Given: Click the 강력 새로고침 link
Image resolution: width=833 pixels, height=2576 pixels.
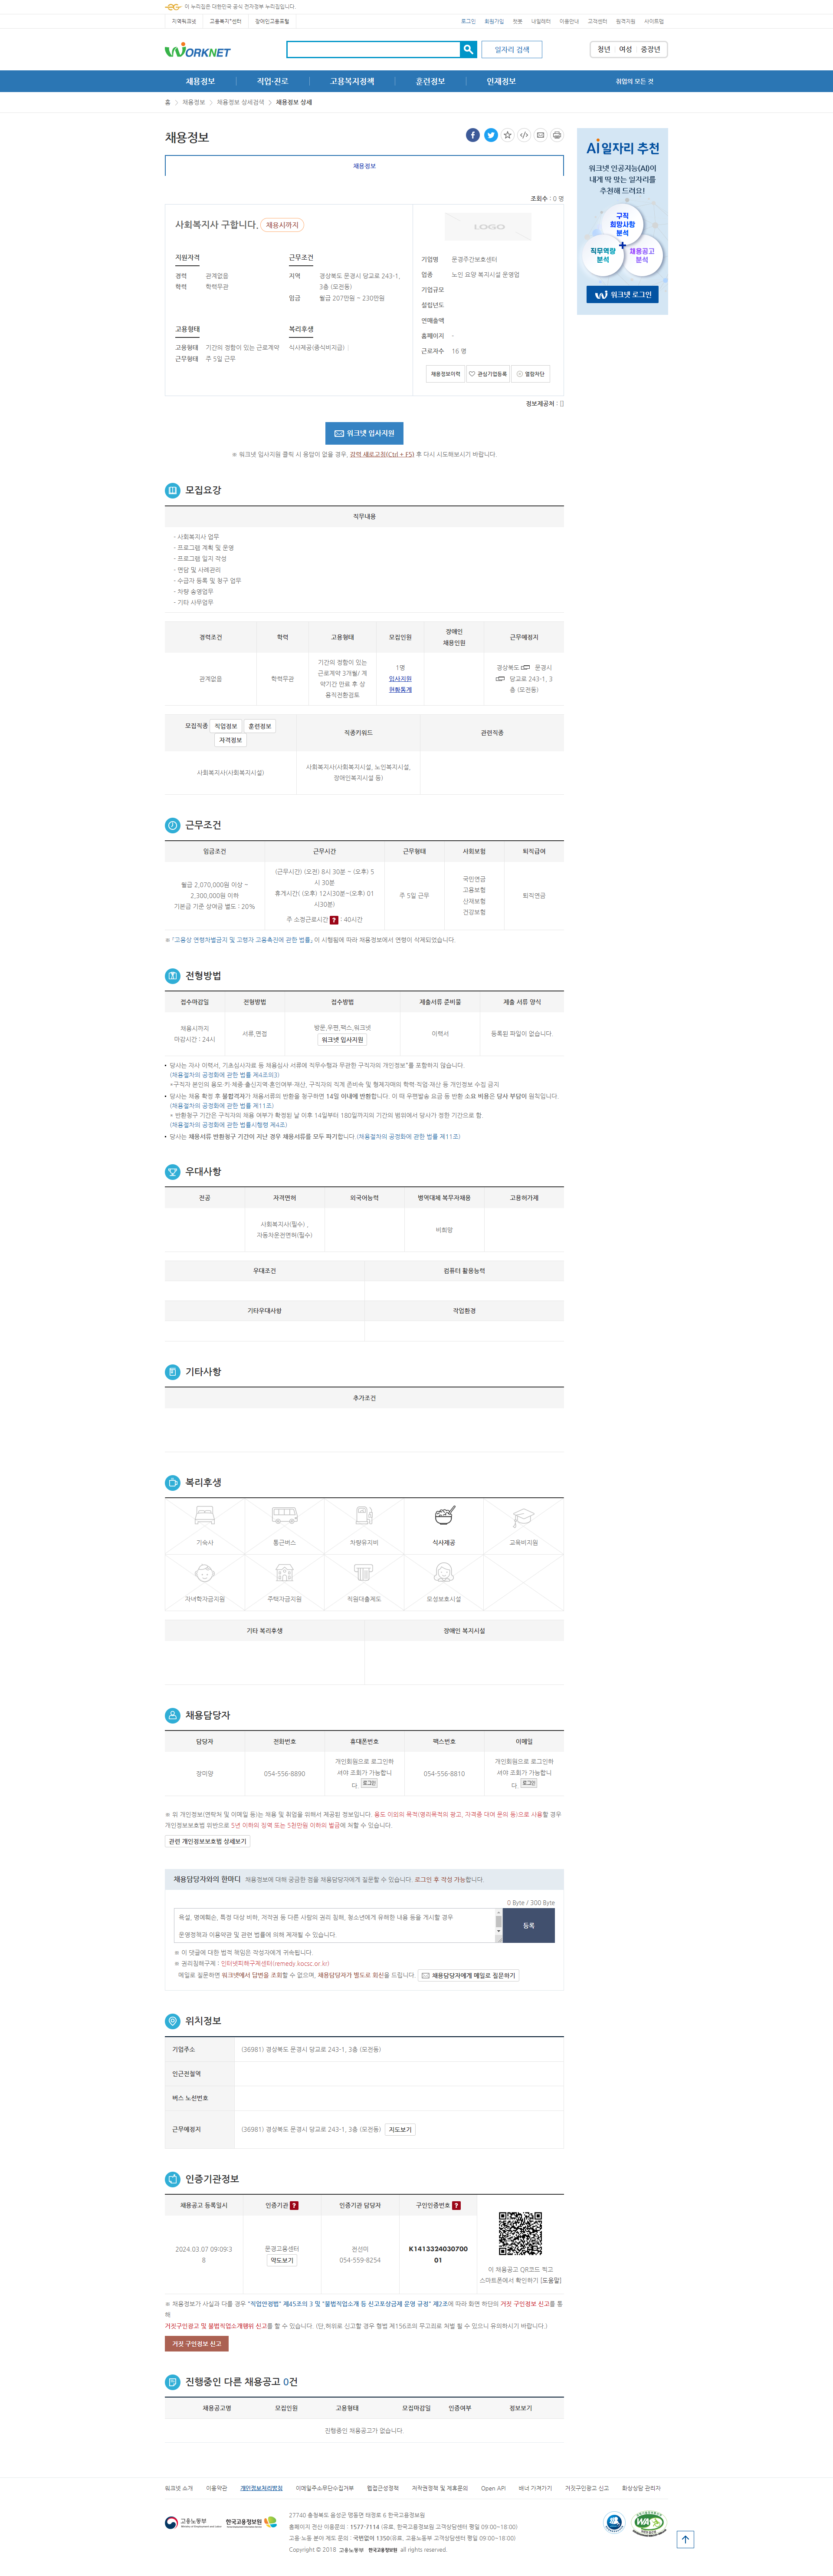Looking at the screenshot, I should pyautogui.click(x=381, y=454).
